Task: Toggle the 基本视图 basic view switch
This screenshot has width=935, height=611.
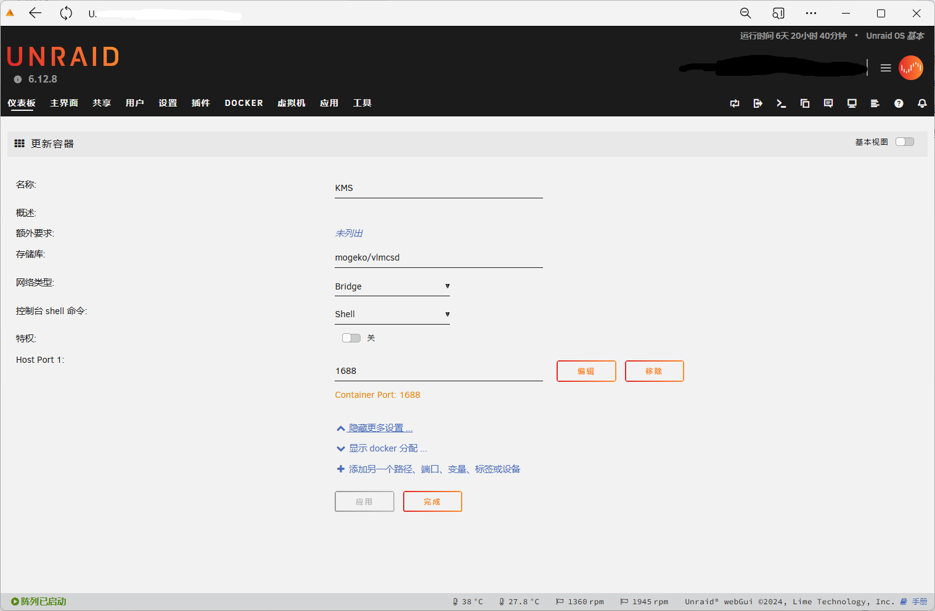Action: coord(905,142)
